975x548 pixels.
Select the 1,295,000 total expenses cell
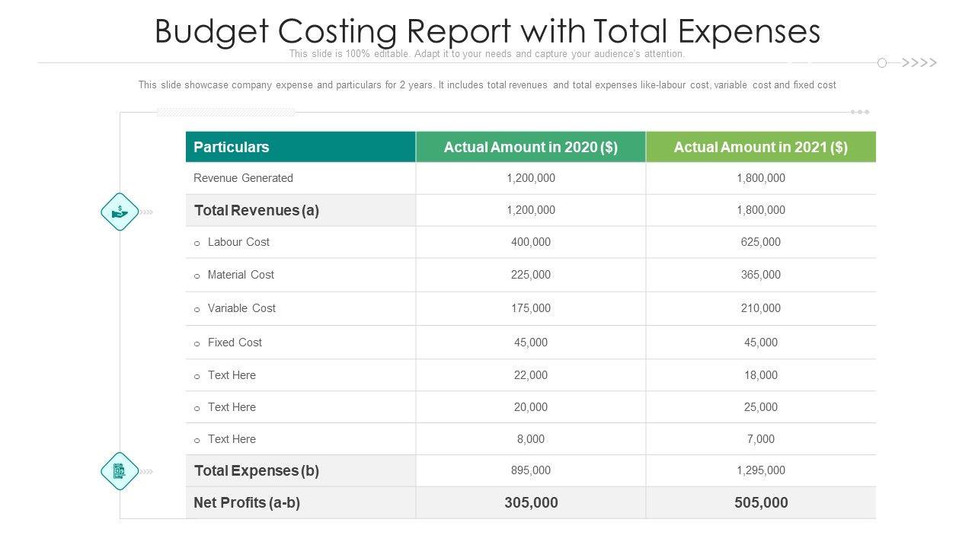click(760, 470)
